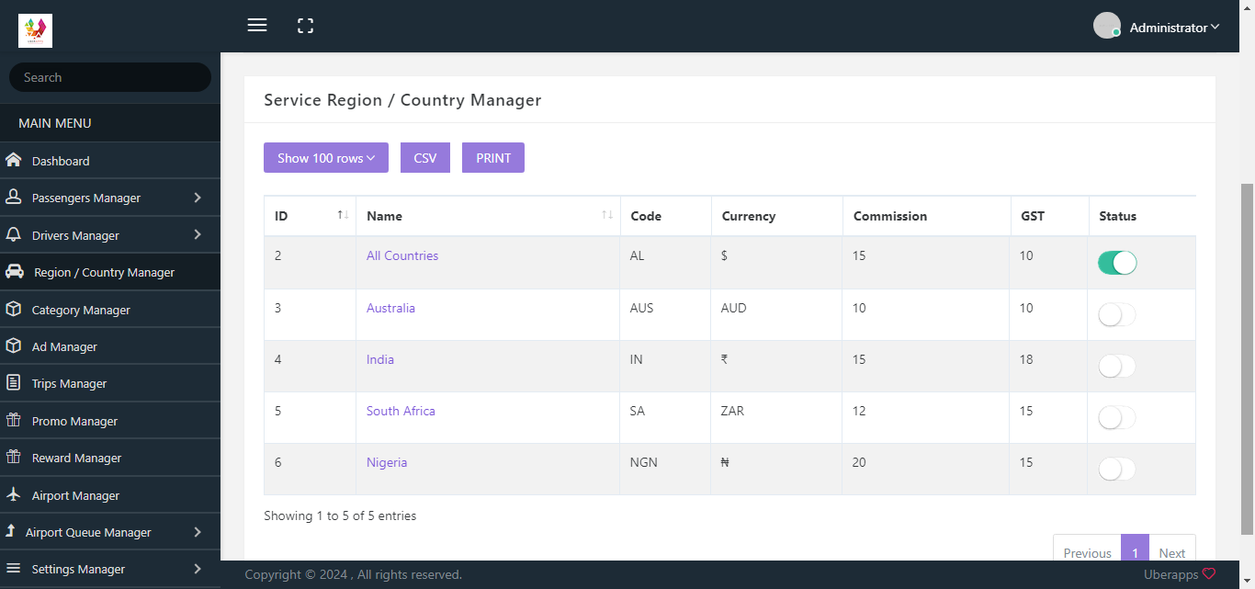Open Airport Manager menu item

tap(110, 495)
